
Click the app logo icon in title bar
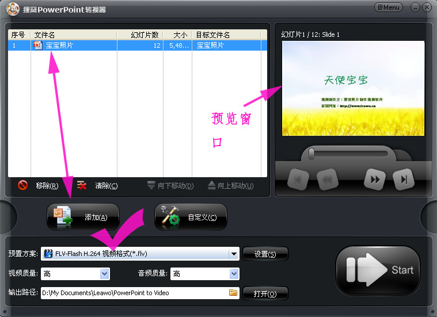pyautogui.click(x=13, y=9)
